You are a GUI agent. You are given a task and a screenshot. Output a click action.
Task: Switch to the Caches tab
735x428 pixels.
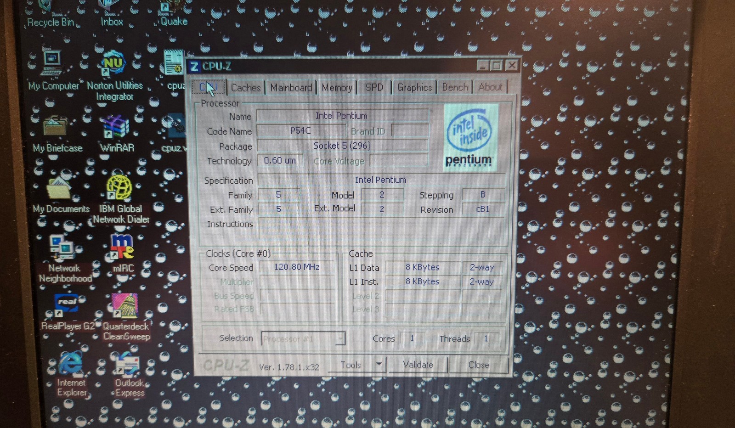(246, 87)
